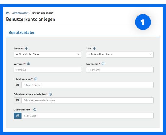Open the Titel dropdown

pyautogui.click(x=120, y=54)
